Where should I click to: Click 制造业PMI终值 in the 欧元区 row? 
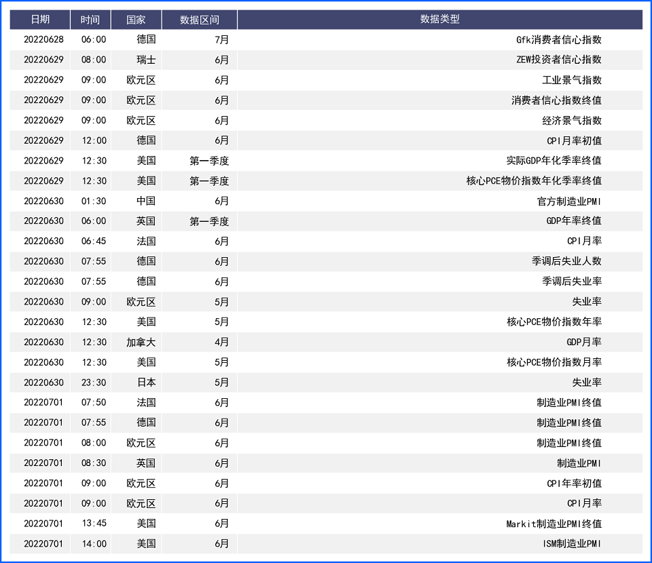[x=569, y=443]
